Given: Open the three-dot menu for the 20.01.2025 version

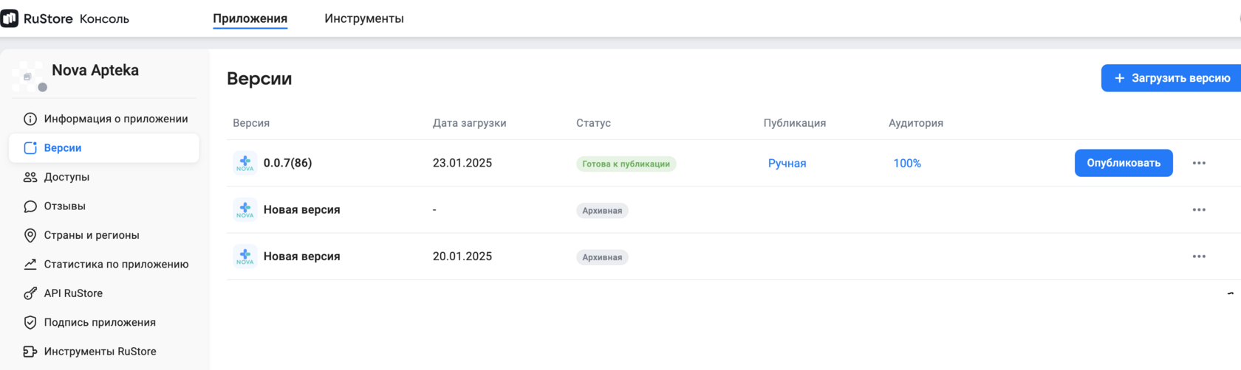Looking at the screenshot, I should (1199, 256).
